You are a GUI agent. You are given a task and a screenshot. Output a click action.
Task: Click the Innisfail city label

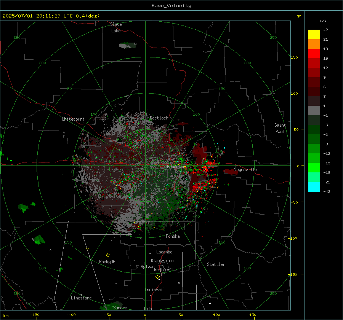[x=155, y=290]
